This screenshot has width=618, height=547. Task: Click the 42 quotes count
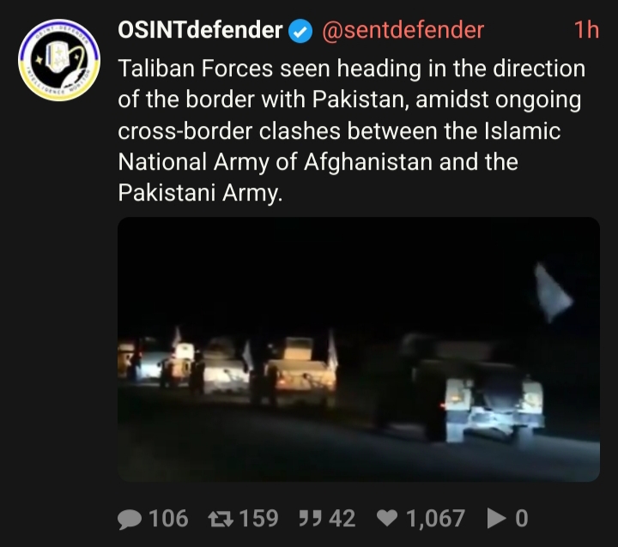click(x=342, y=518)
